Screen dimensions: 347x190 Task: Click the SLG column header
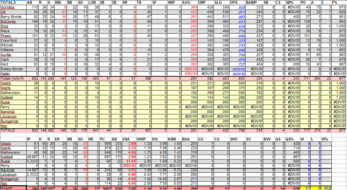tap(221, 2)
